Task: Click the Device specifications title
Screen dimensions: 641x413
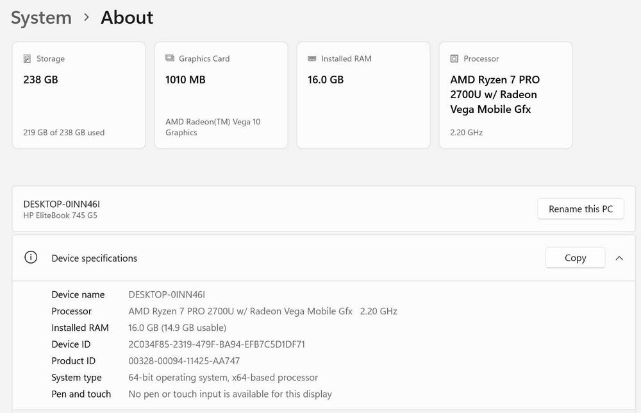Action: [94, 258]
